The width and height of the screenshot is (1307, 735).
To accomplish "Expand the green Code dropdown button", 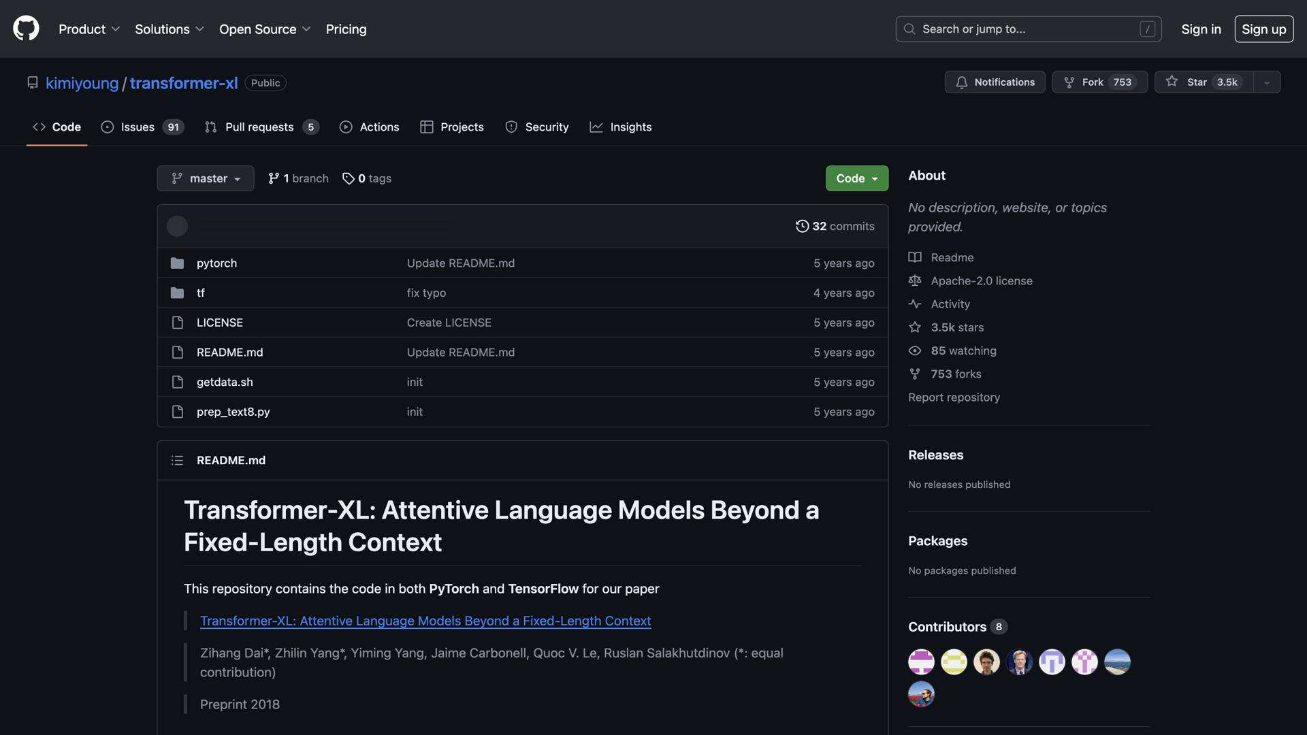I will [856, 178].
